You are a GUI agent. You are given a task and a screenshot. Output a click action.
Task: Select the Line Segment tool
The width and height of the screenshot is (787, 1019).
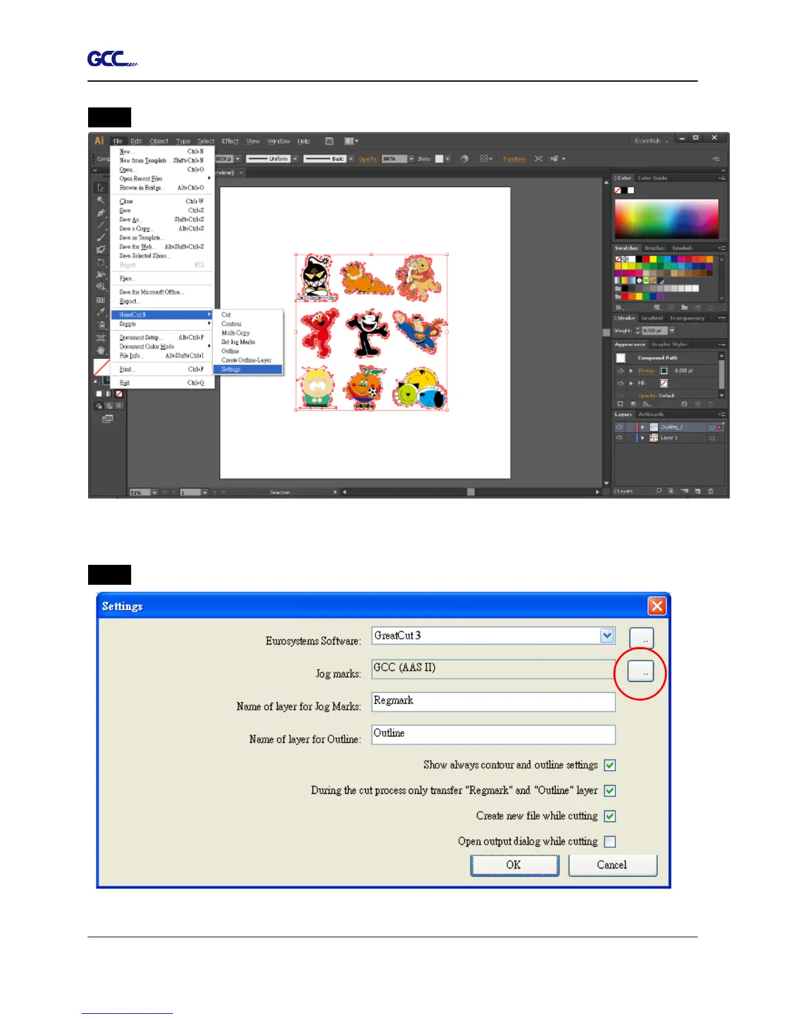100,225
